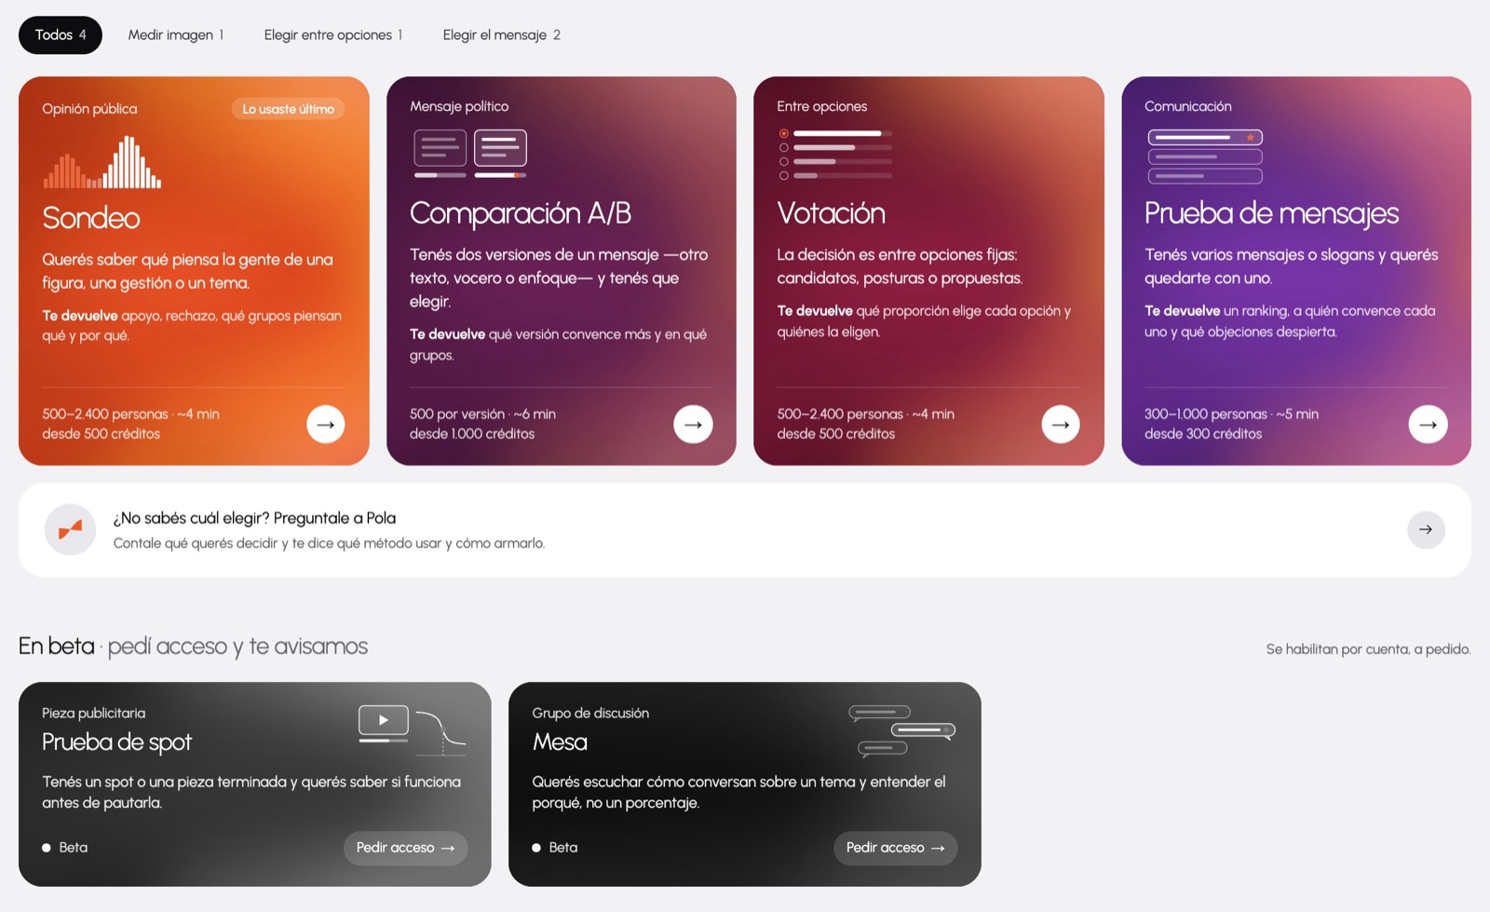Click the Pola orange logo icon
This screenshot has height=912, width=1490.
pyautogui.click(x=70, y=529)
